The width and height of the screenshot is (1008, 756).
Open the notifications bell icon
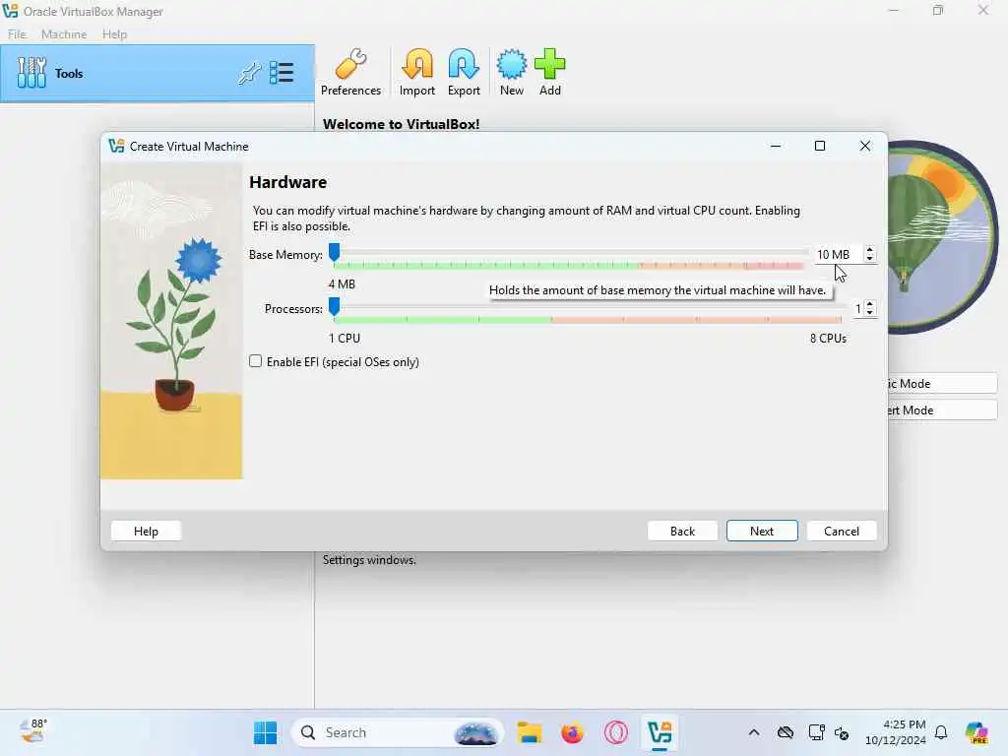941,732
